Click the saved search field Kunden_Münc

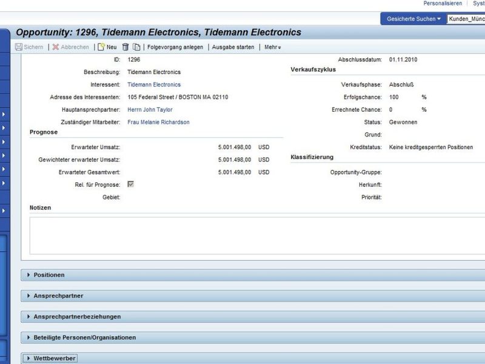466,19
